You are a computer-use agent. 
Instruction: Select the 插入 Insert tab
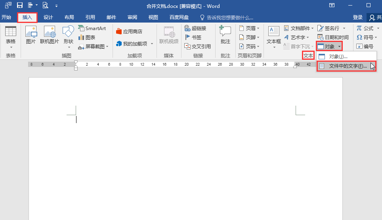(27, 17)
